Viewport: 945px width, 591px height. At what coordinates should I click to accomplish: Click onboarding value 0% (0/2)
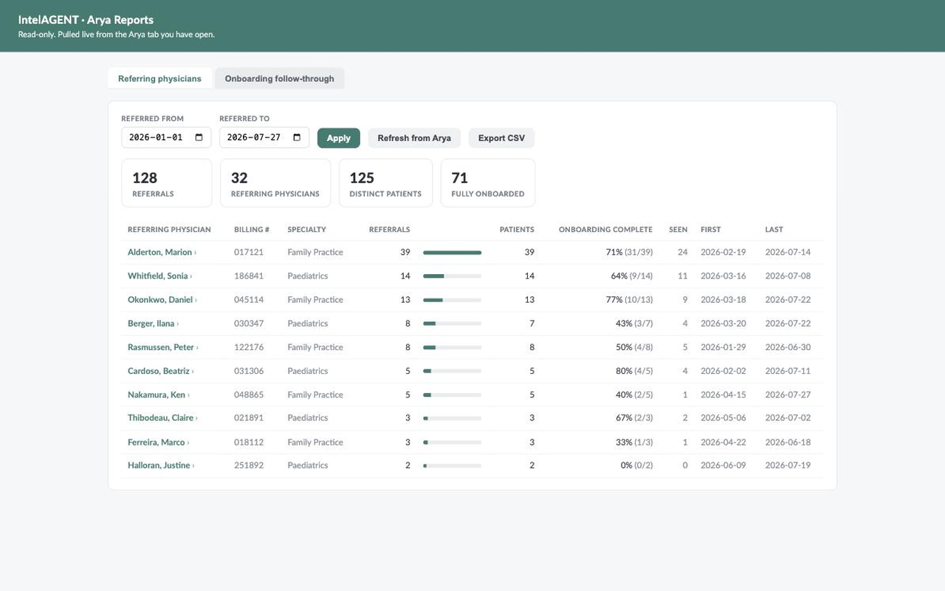coord(636,465)
